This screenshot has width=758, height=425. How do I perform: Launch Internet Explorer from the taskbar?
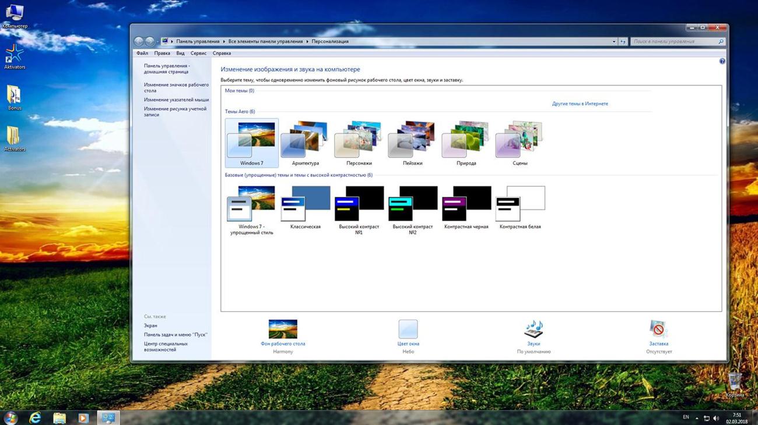click(35, 417)
